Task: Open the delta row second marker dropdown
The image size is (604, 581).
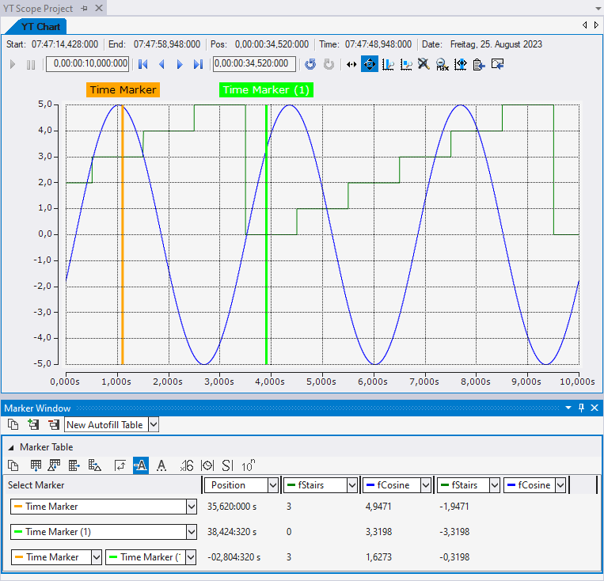Action: [x=191, y=557]
